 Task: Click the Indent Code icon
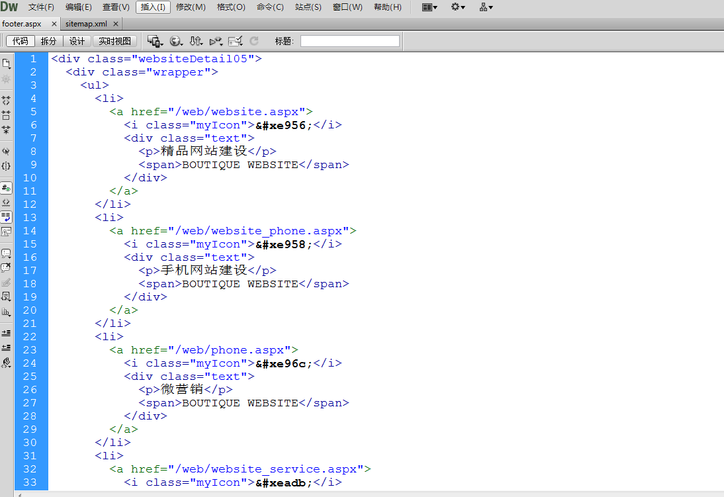[x=6, y=333]
